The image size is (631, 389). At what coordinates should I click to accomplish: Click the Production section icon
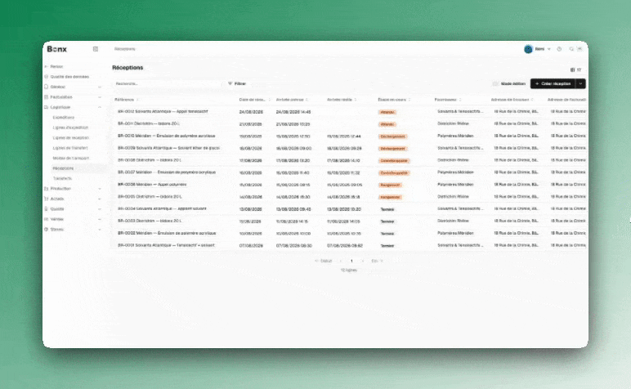point(47,188)
